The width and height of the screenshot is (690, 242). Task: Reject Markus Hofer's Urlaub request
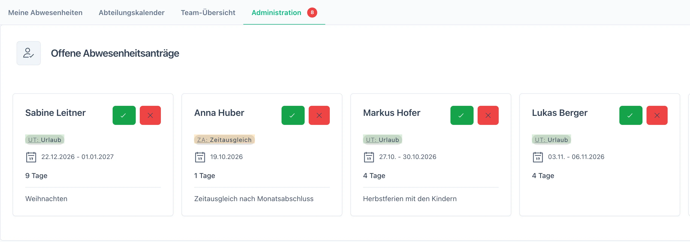tap(488, 115)
